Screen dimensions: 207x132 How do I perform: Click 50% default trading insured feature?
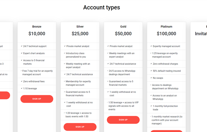pyautogui.click(x=166, y=71)
